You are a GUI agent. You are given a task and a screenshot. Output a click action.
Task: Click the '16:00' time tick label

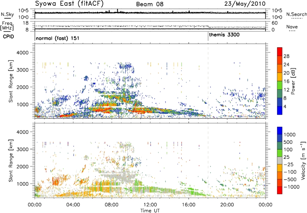pos(188,205)
